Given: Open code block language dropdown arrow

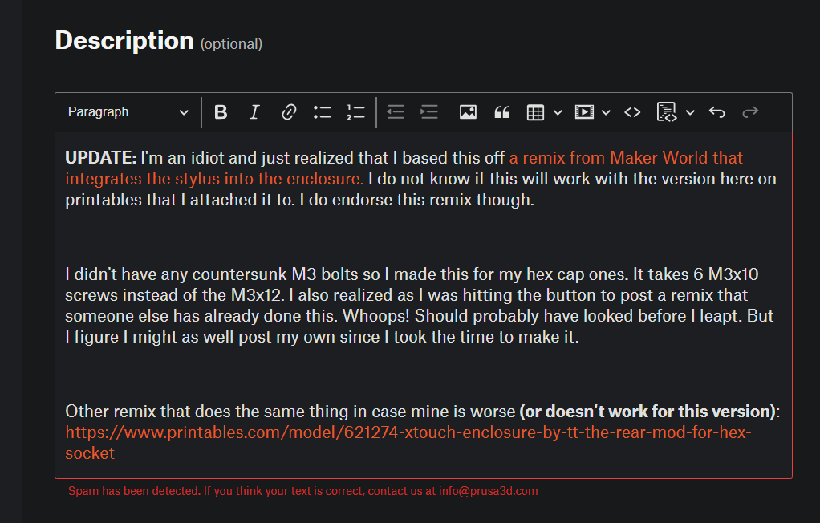Looking at the screenshot, I should [x=690, y=112].
